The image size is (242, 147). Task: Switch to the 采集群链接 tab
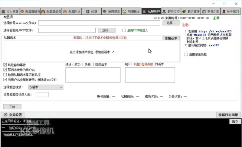point(31,11)
